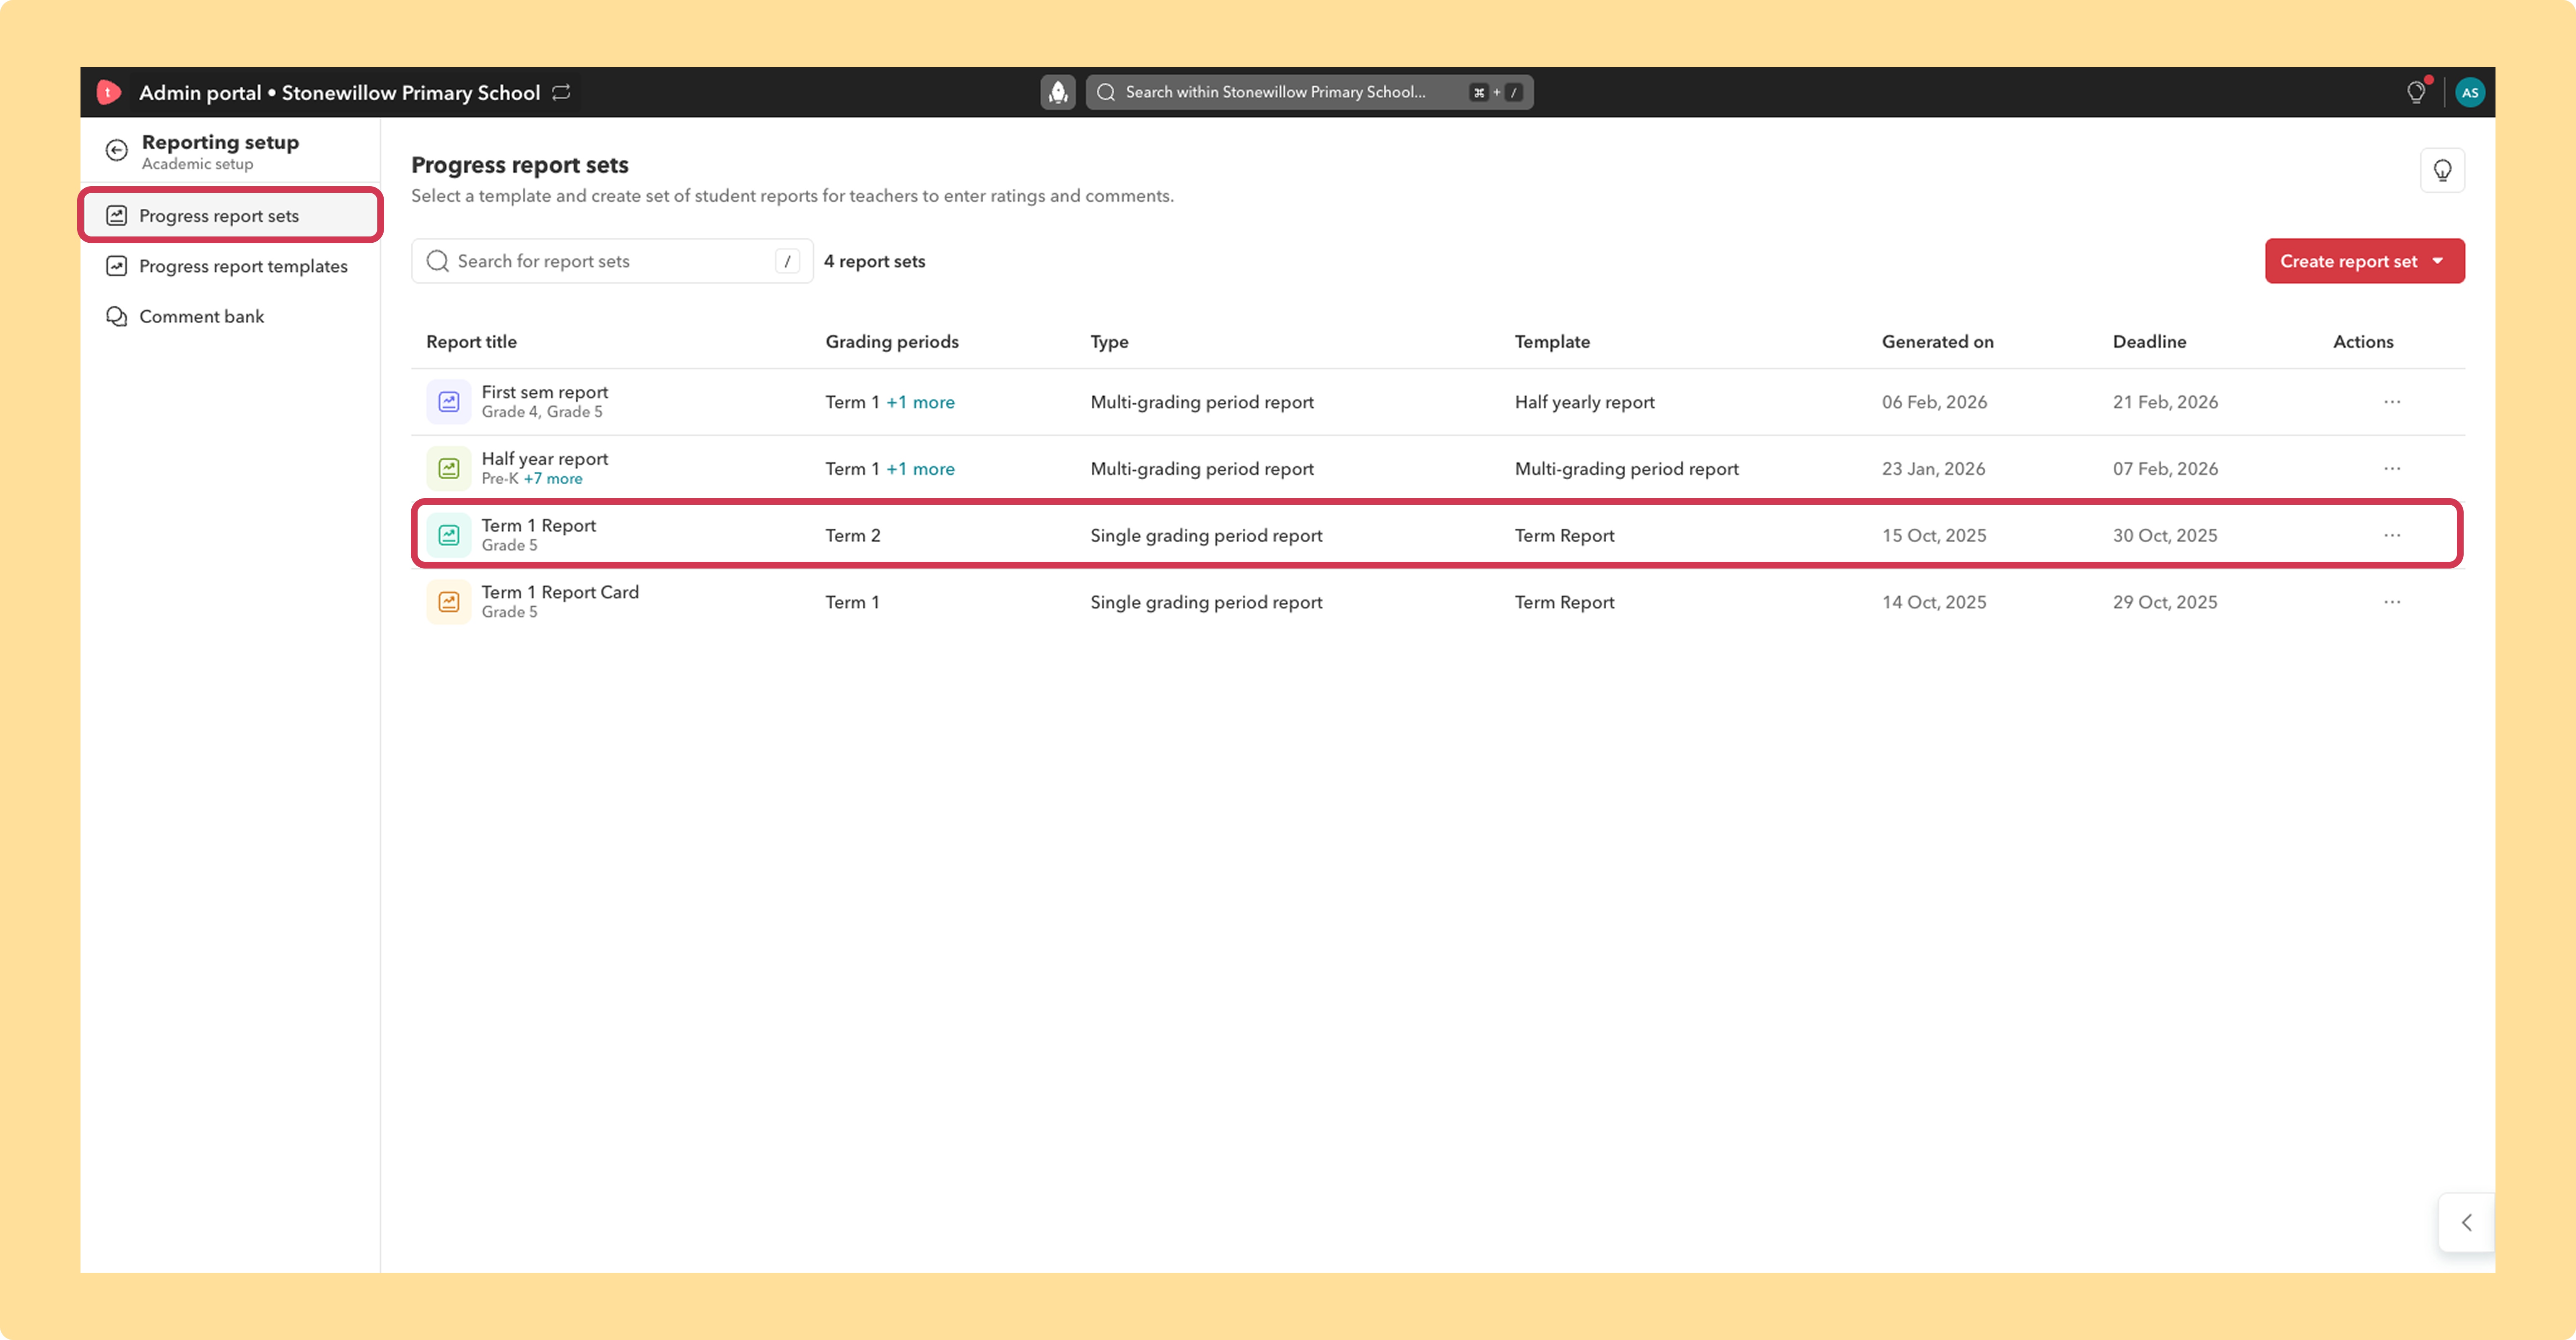
Task: Expand the collapsed side panel chevron
Action: 2466,1222
